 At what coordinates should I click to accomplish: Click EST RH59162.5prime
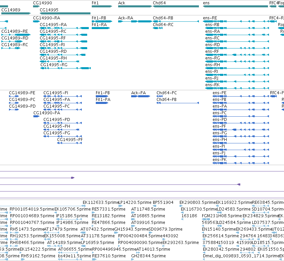pos(38,256)
